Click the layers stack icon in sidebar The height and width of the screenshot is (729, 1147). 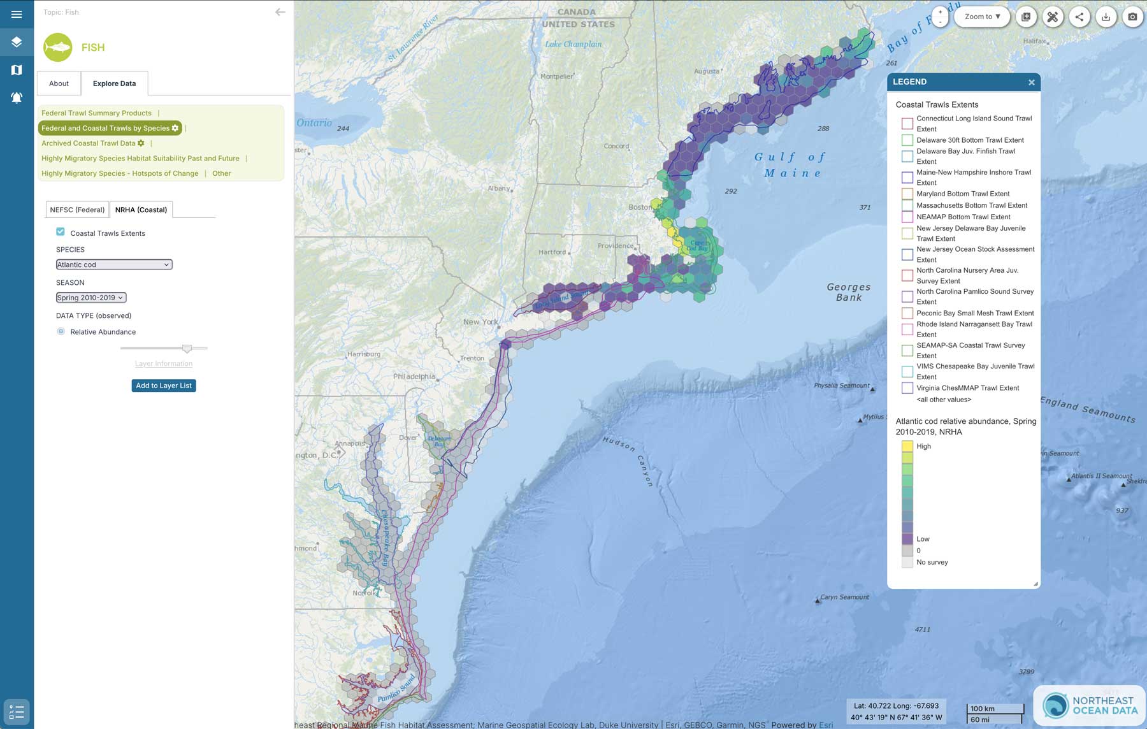pyautogui.click(x=17, y=42)
